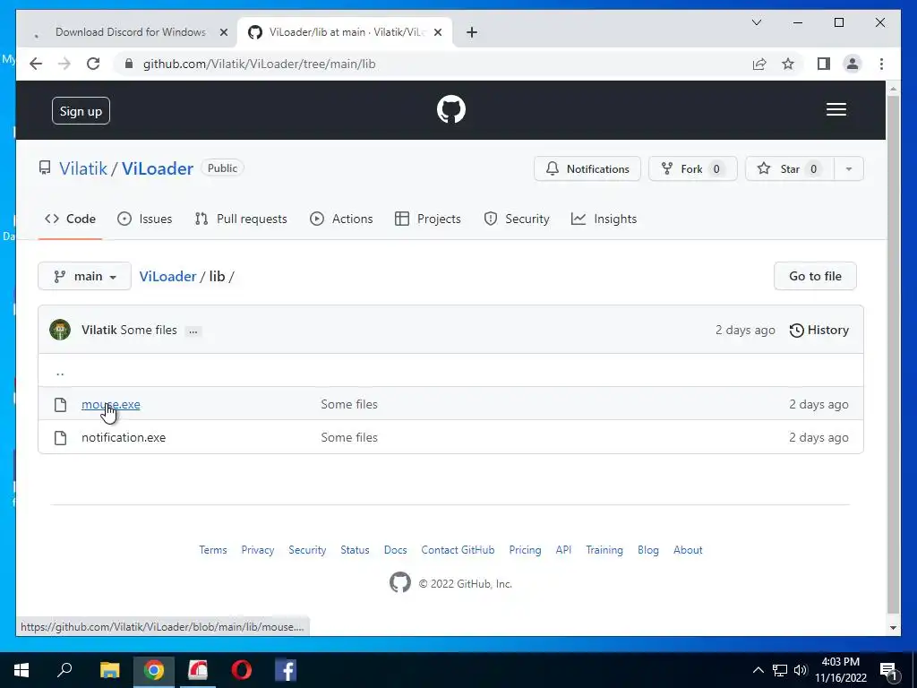Click the Opera icon in the taskbar

[x=242, y=670]
